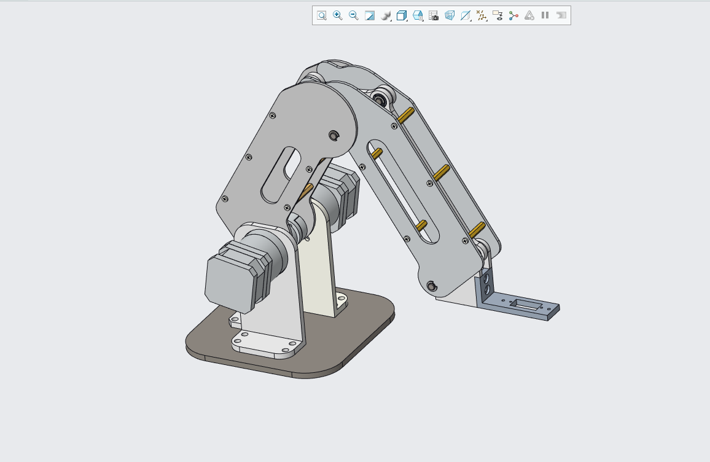Click the grey triangle simulation display icon
The image size is (710, 462).
click(x=529, y=15)
